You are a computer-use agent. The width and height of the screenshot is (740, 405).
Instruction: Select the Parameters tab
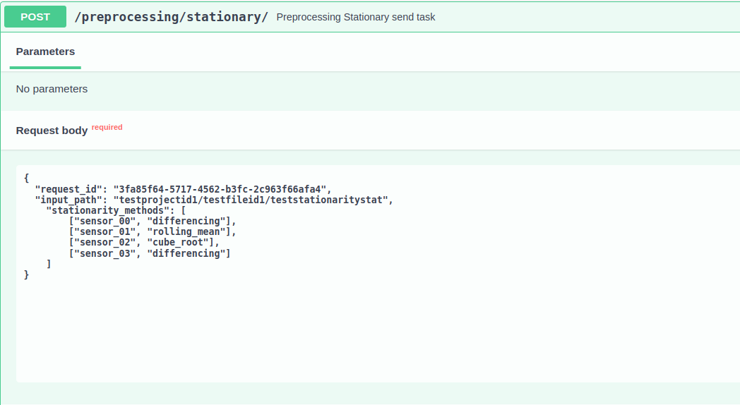tap(45, 52)
